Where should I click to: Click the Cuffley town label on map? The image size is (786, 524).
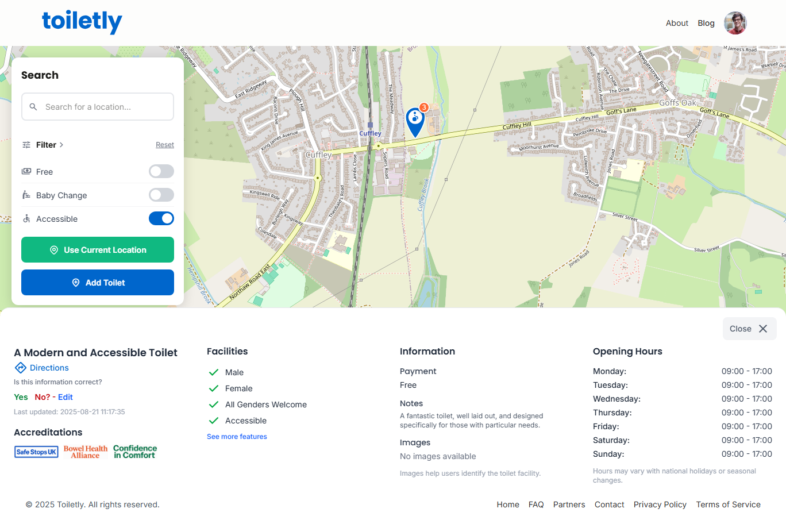pos(319,155)
